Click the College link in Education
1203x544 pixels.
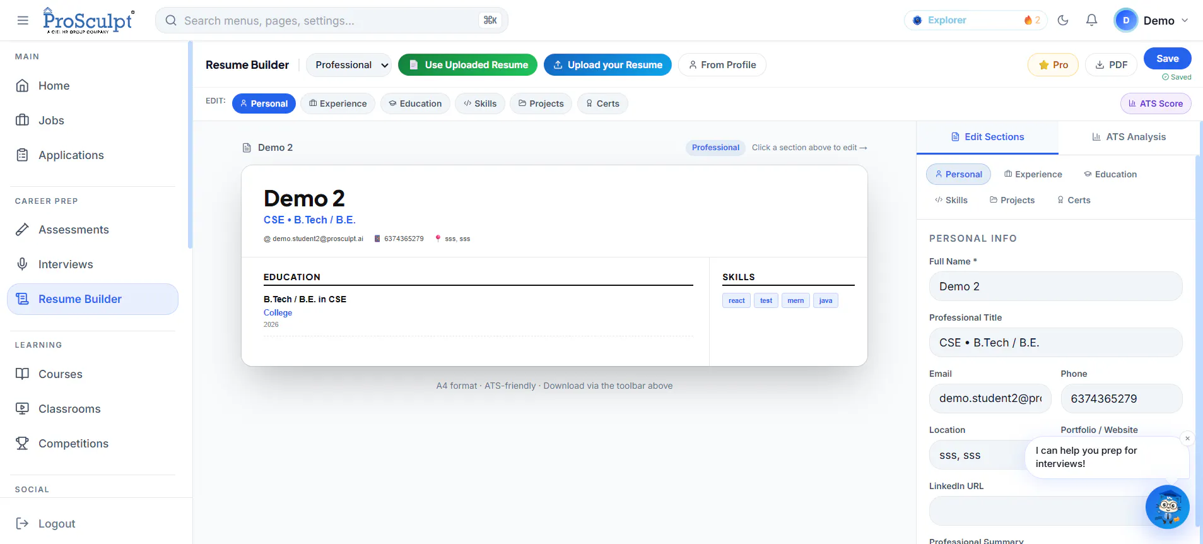278,313
